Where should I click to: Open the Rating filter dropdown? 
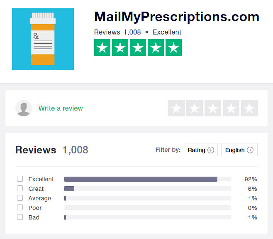tap(201, 150)
